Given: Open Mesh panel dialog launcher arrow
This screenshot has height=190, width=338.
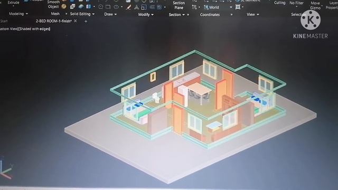Looking at the screenshot, I should (x=66, y=14).
